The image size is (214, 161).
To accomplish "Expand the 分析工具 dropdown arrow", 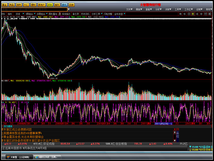I will (102, 14).
